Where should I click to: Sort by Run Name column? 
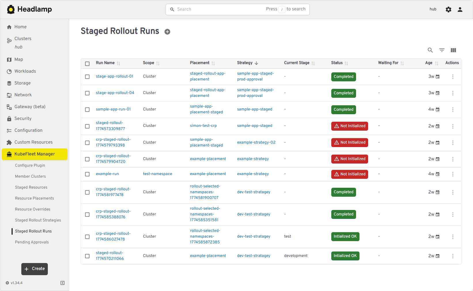click(x=118, y=63)
